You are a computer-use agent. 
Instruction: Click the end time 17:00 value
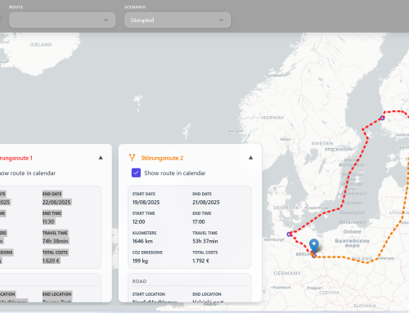(x=199, y=221)
